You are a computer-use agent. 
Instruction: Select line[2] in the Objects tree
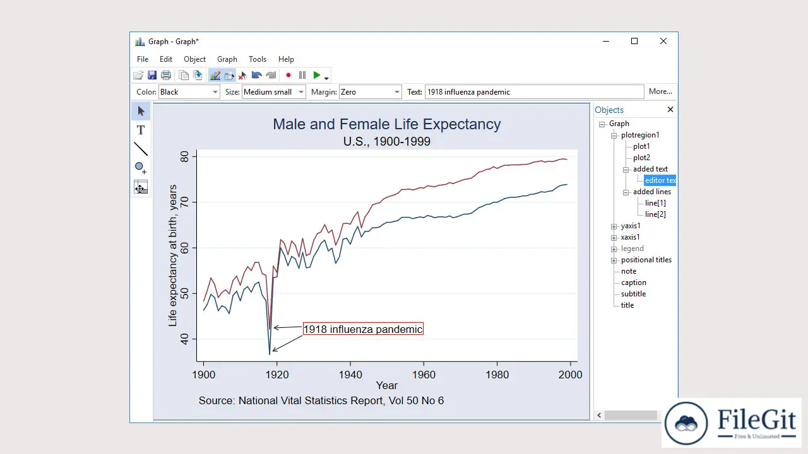point(655,214)
